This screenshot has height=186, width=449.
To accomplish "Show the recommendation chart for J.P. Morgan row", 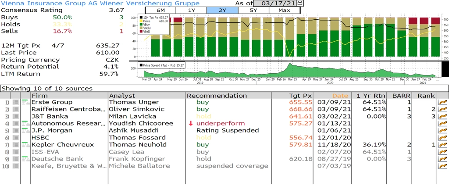I will pos(443,131).
